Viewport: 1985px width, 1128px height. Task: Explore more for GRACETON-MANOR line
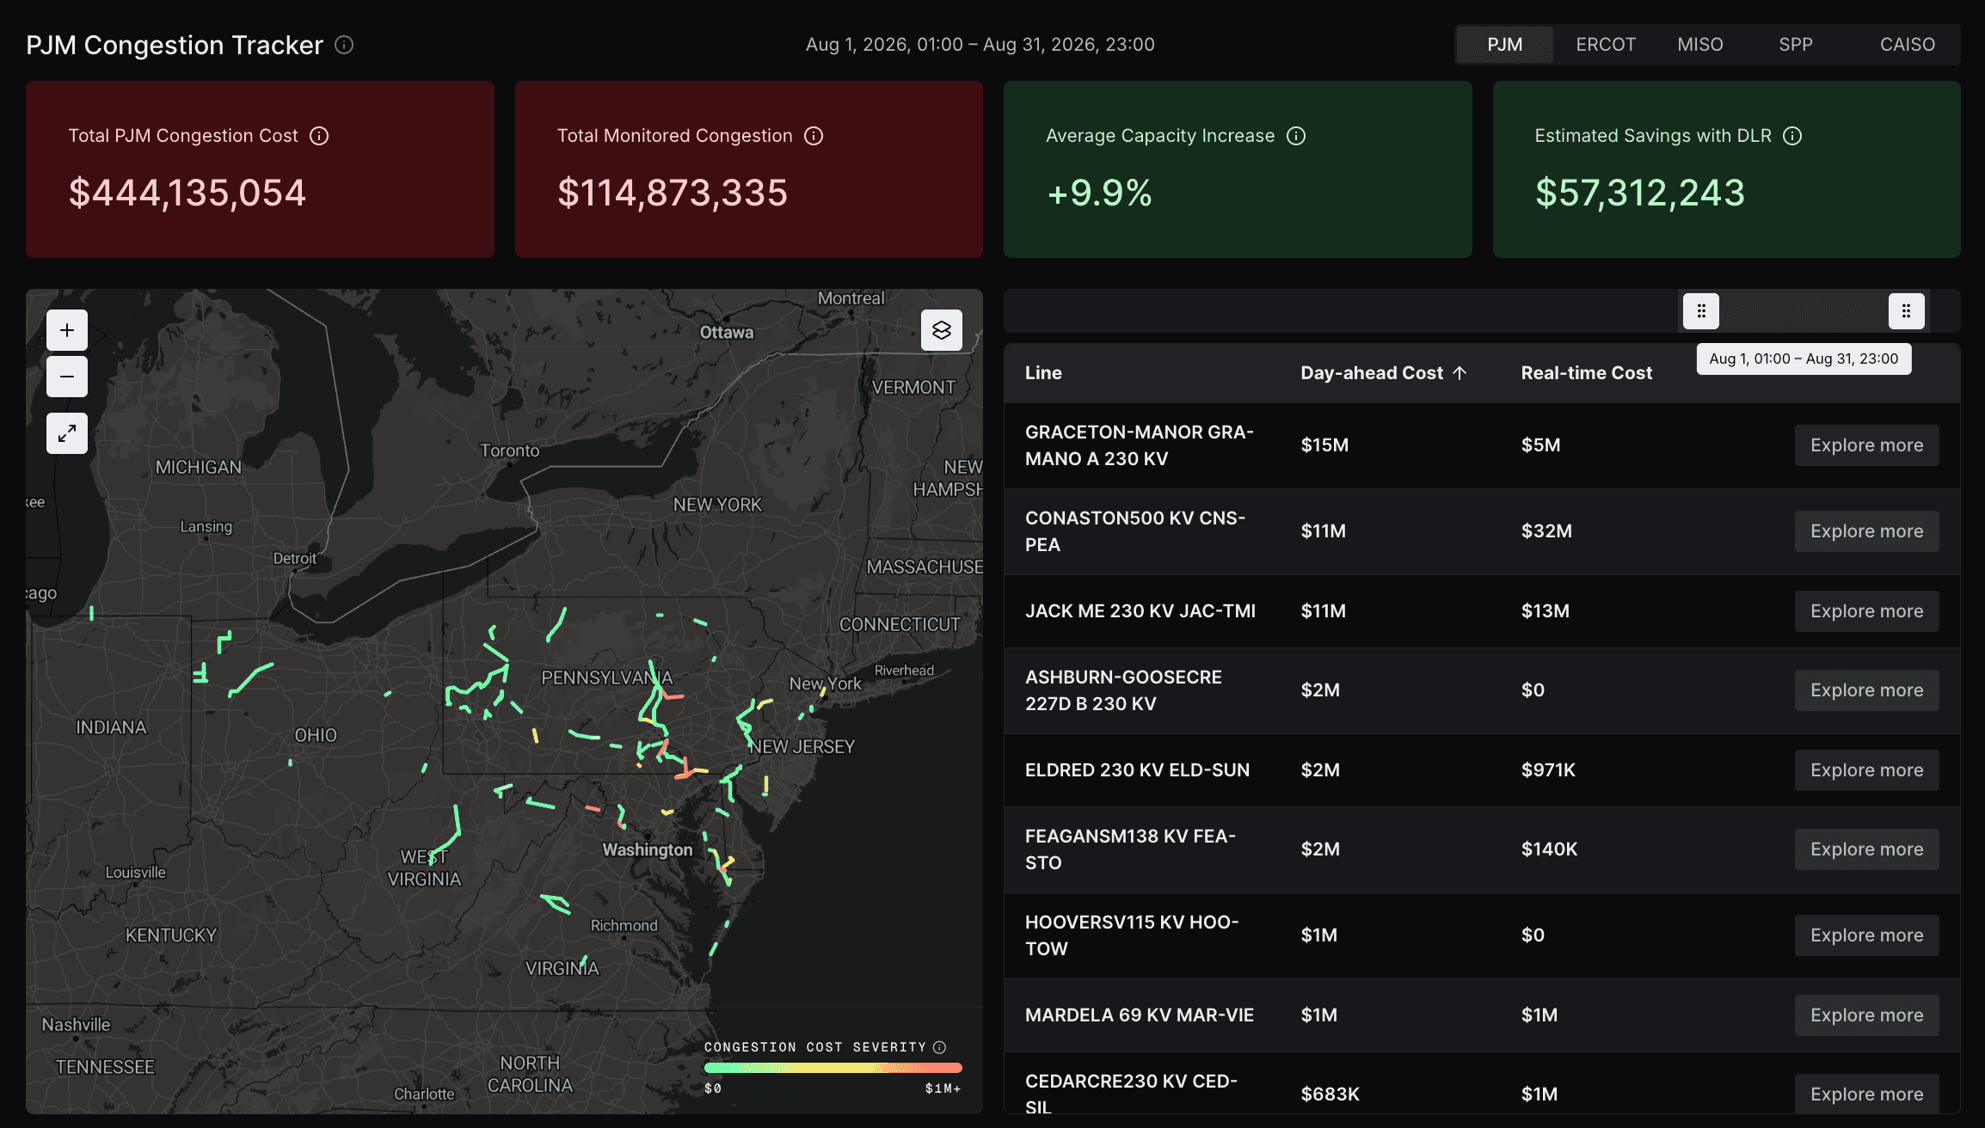pos(1866,445)
